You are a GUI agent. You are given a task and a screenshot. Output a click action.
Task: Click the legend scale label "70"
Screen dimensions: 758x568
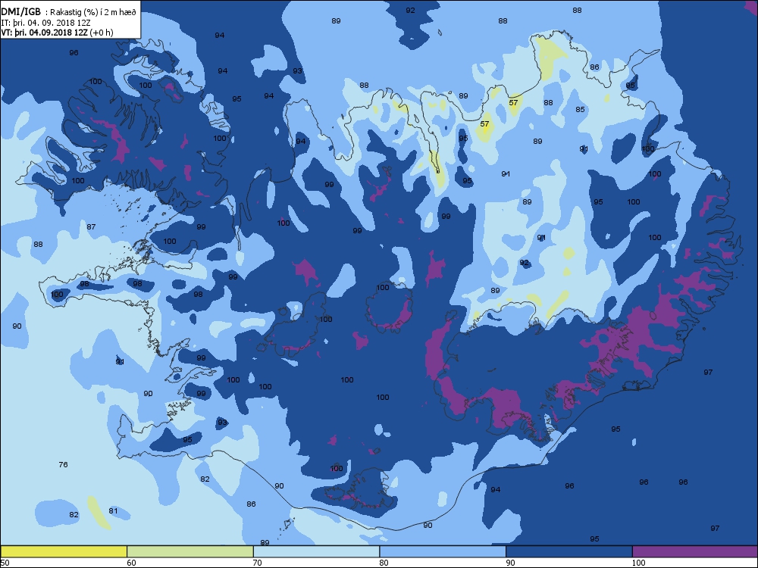(258, 563)
